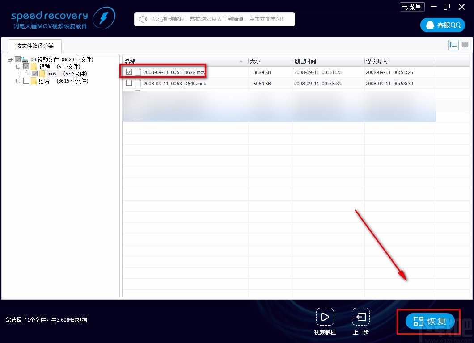Image resolution: width=474 pixels, height=343 pixels.
Task: Tick the 照片 folder checkbox
Action: (x=26, y=81)
